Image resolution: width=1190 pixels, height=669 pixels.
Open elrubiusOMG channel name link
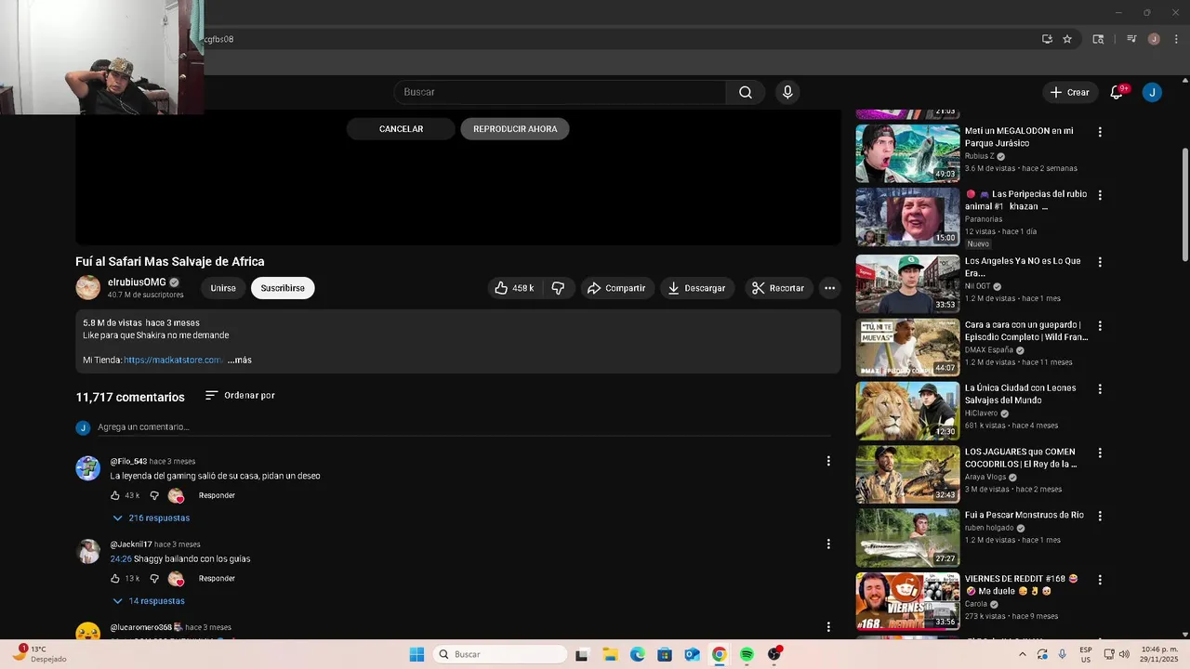pos(137,282)
